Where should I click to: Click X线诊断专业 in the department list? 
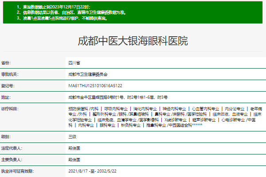[x=176, y=120]
